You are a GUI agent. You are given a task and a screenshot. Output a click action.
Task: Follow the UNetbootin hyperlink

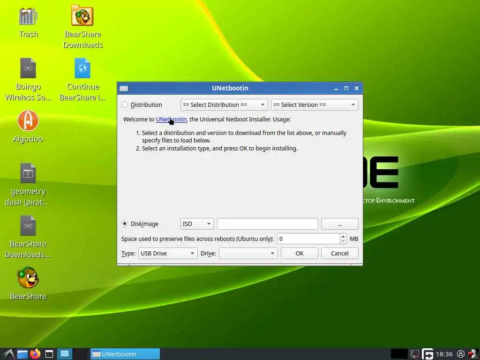(x=171, y=120)
